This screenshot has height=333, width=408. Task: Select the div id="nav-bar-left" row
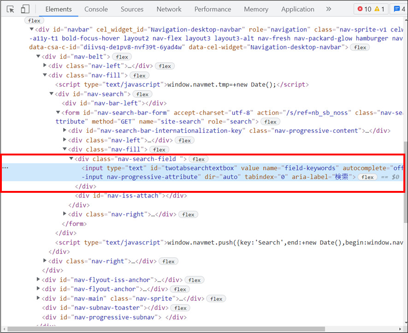pos(114,103)
